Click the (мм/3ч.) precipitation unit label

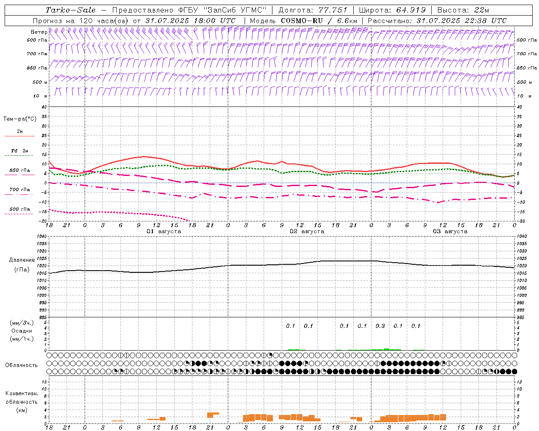[22, 323]
